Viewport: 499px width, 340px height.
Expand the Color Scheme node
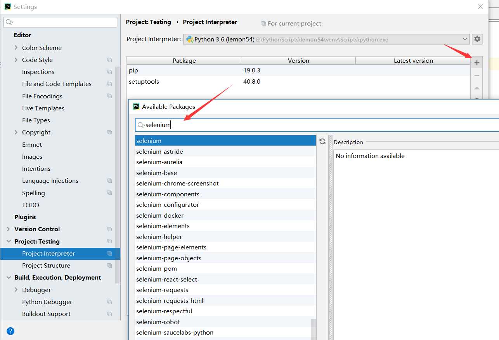(16, 48)
